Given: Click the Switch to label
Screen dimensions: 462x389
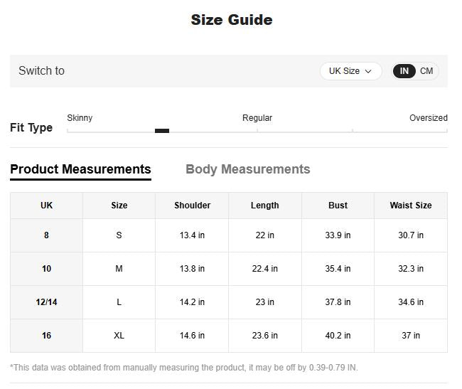Looking at the screenshot, I should pyautogui.click(x=41, y=71).
